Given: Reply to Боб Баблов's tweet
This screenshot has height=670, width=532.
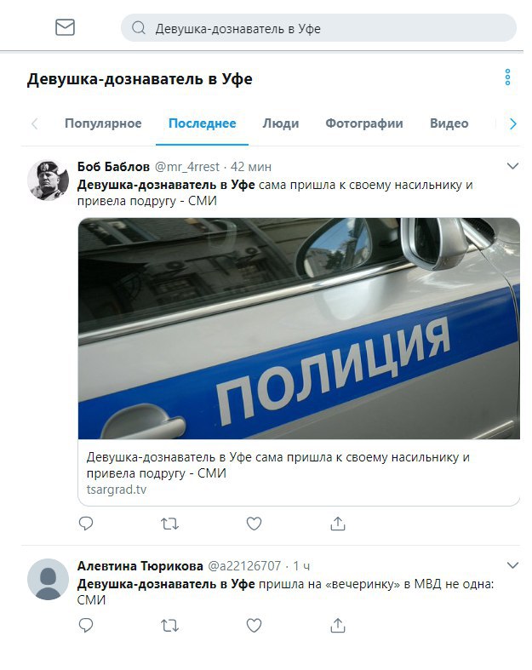Looking at the screenshot, I should [86, 523].
